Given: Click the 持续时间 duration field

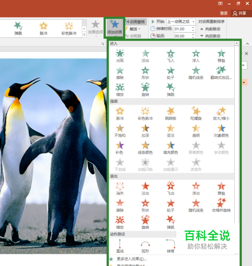Looking at the screenshot, I should click(182, 29).
